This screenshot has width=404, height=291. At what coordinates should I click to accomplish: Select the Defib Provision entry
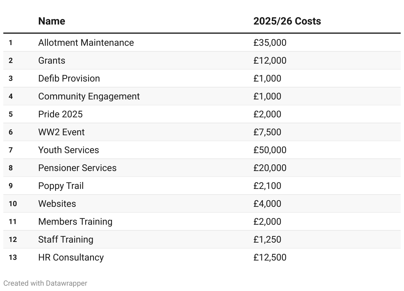[x=69, y=79]
